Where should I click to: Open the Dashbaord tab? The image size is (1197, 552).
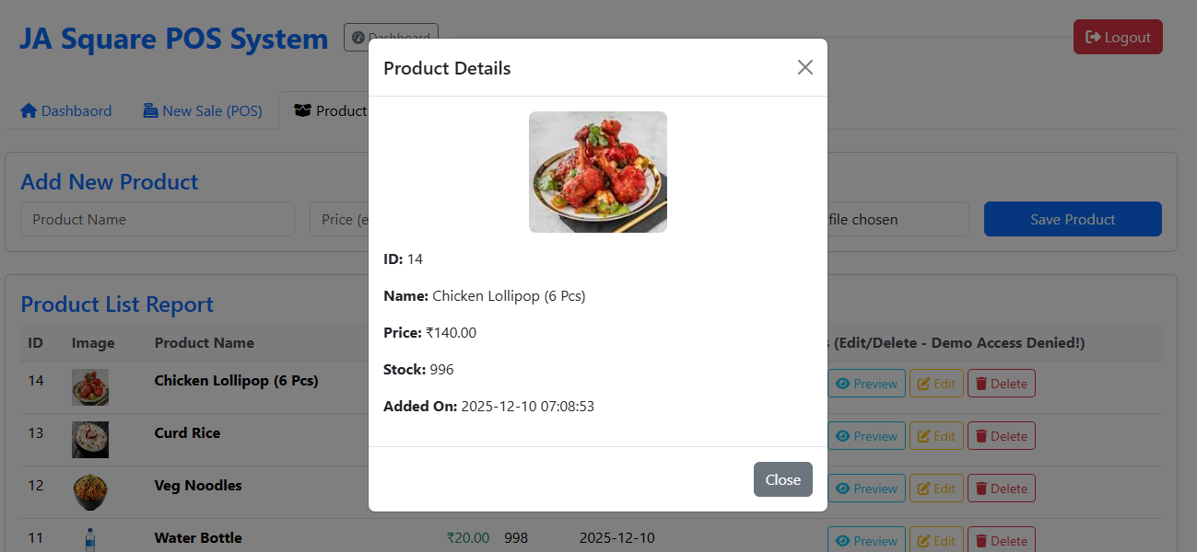66,109
